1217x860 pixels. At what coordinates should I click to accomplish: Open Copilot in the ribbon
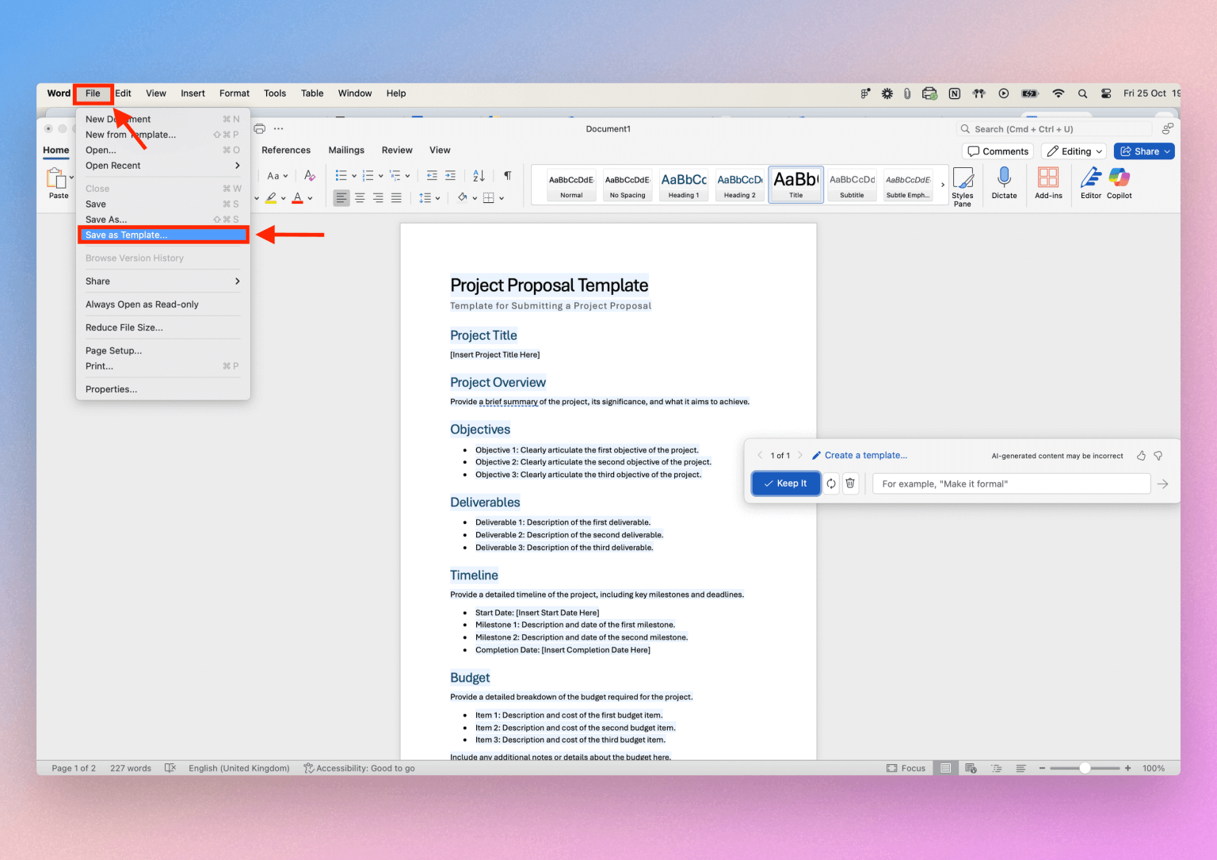tap(1119, 185)
